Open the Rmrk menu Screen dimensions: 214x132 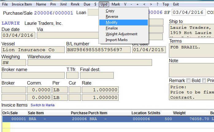tap(75, 4)
